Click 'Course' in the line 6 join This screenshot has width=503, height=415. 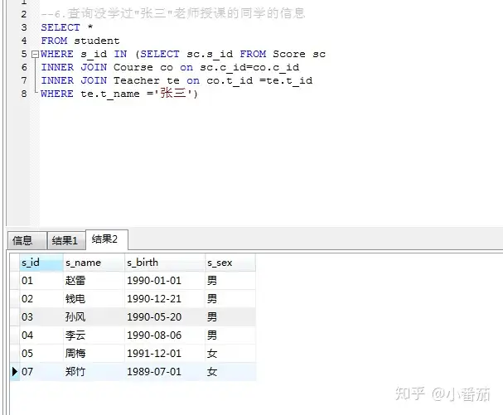[x=133, y=67]
